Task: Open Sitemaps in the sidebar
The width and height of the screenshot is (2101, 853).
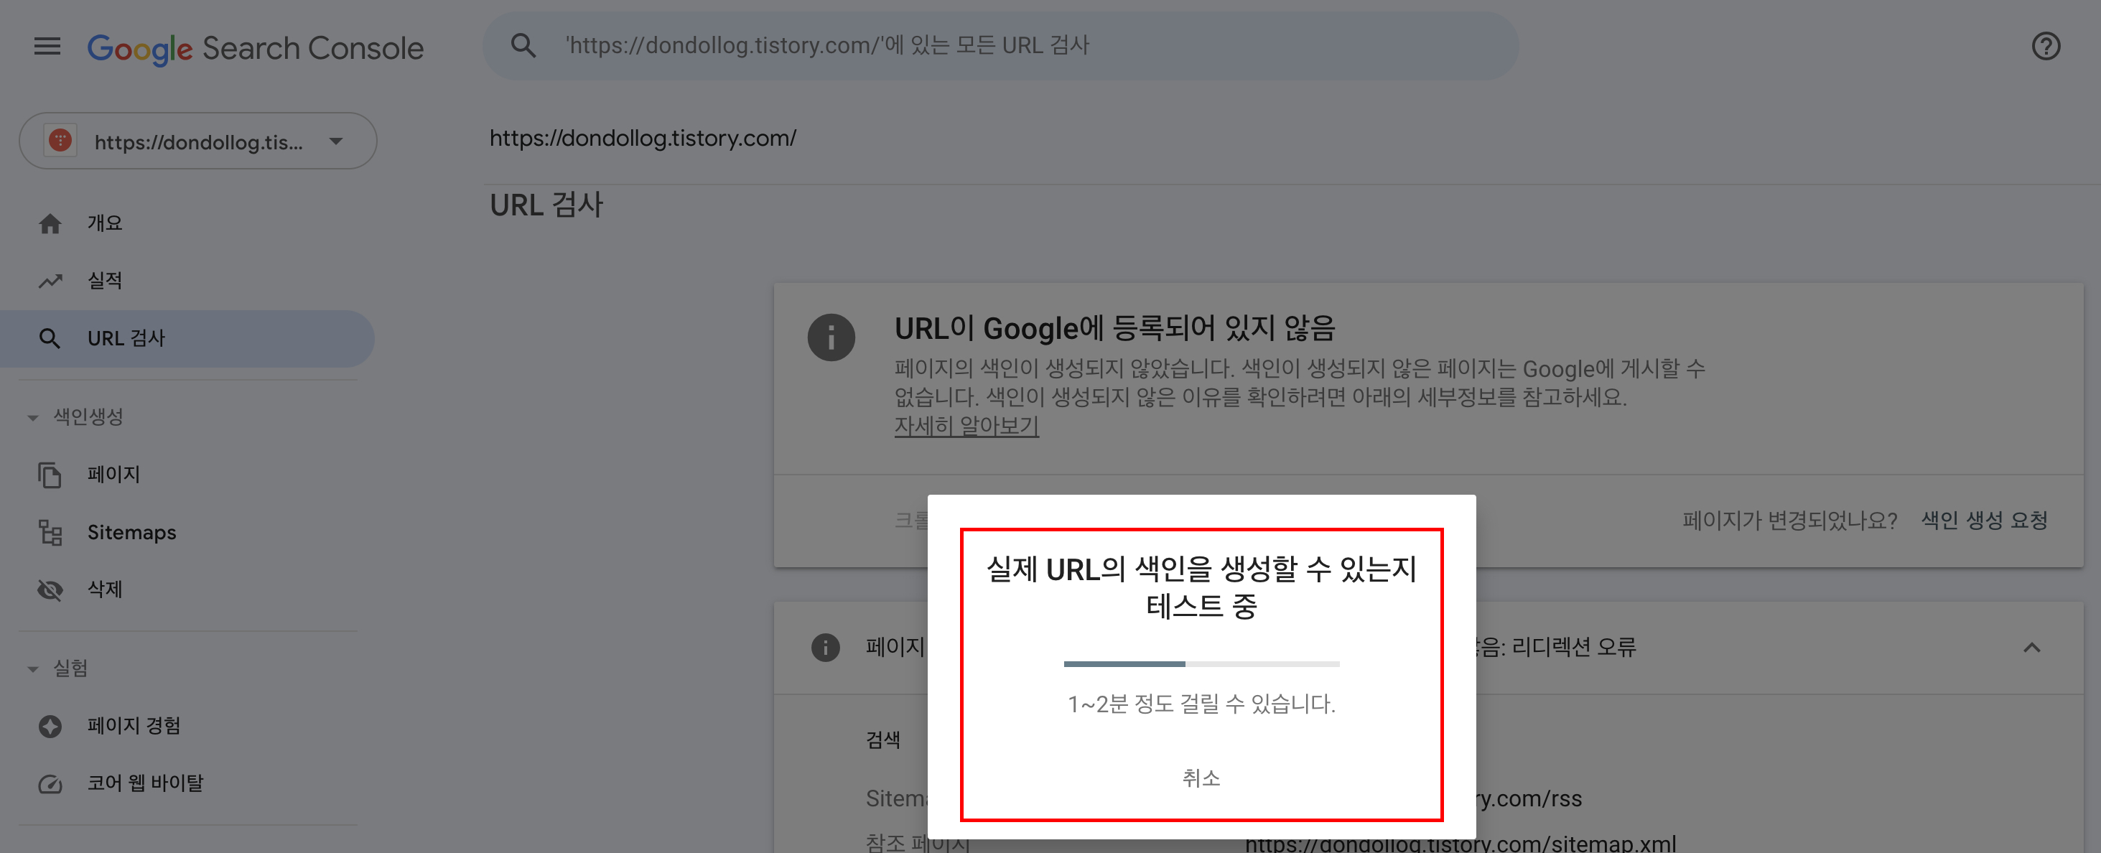Action: [x=187, y=533]
